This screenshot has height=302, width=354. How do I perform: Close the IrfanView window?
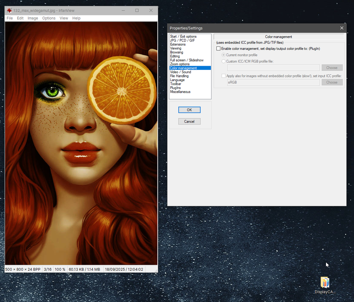151,10
